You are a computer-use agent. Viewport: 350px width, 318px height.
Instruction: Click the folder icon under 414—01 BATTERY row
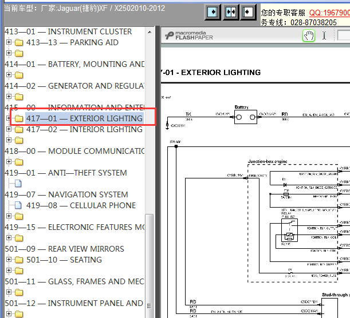tap(19, 75)
